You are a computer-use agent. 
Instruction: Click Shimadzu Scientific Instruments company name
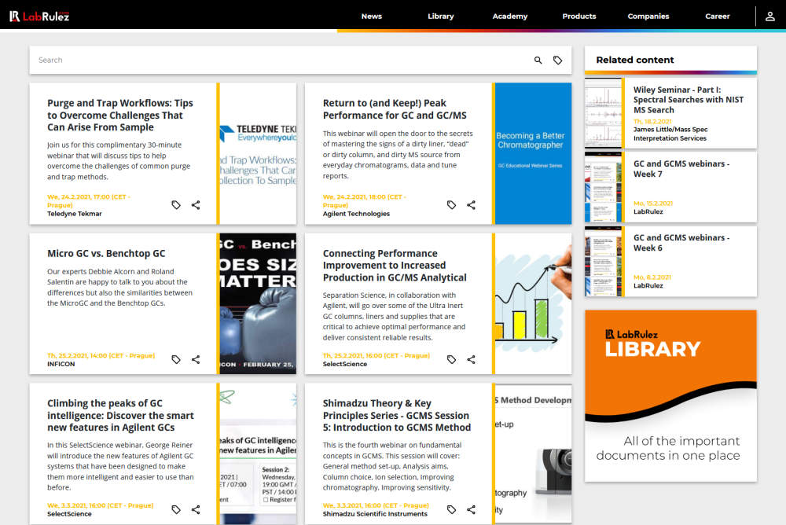(375, 514)
